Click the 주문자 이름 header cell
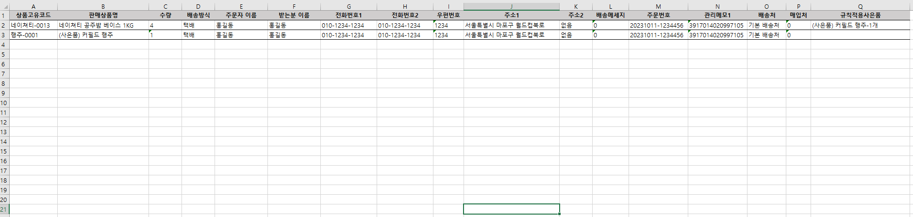913x217 pixels. 241,15
